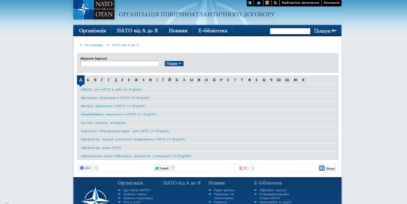Open the NATO Facebook page icon
407x204 pixels.
pos(250,3)
